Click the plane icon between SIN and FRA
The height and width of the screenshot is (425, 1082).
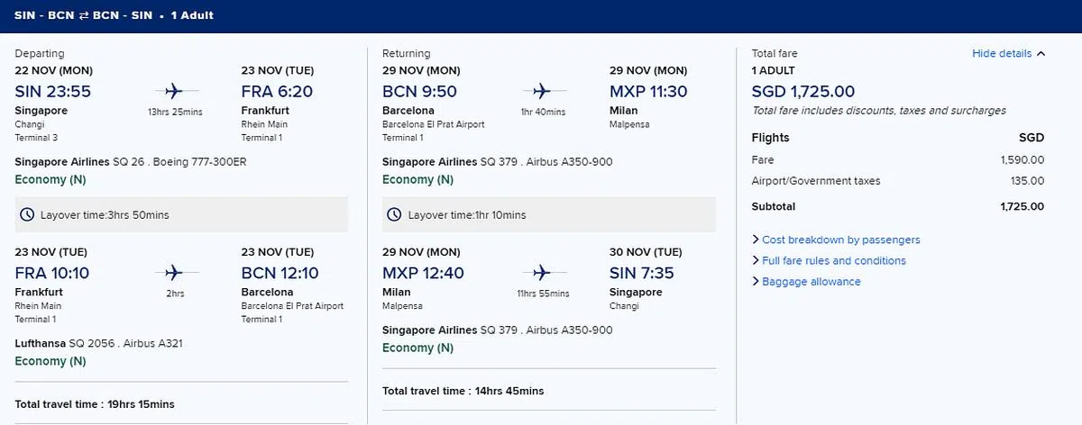[174, 91]
